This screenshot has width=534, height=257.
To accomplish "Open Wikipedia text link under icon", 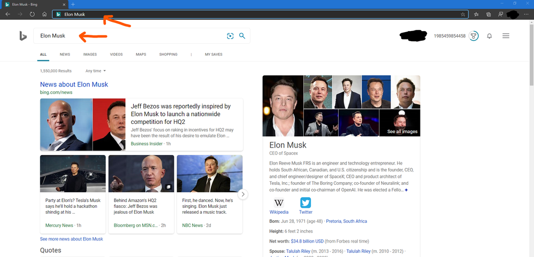I will click(x=279, y=212).
